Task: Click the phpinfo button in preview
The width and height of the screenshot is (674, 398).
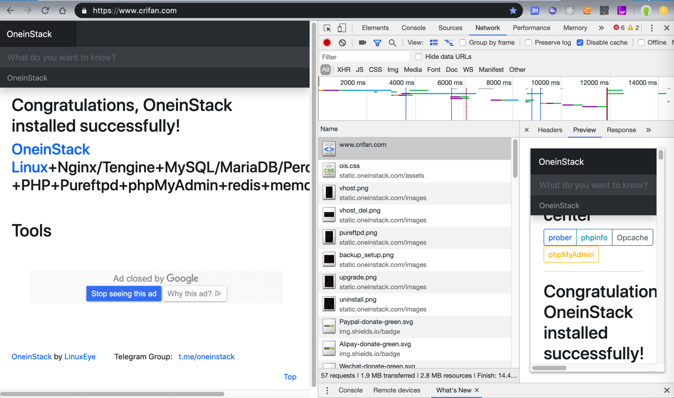Action: tap(594, 238)
